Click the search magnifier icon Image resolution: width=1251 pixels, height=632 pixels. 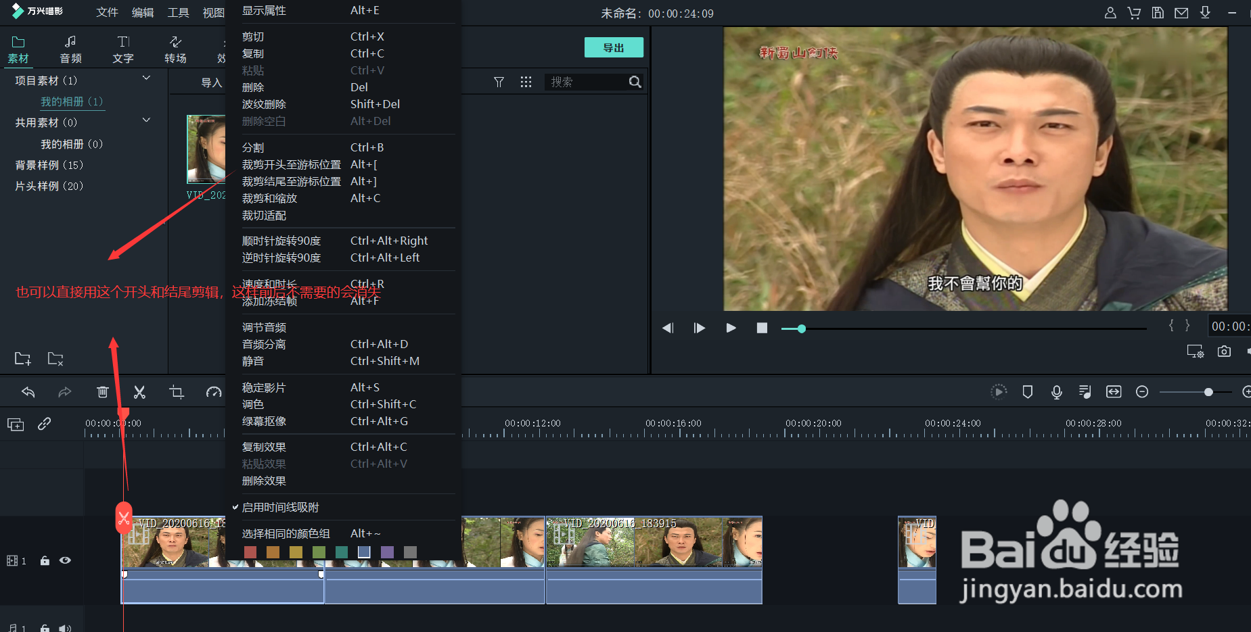(x=635, y=82)
